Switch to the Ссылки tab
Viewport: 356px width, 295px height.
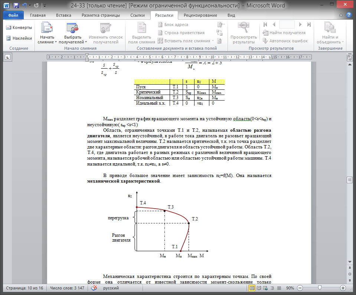137,15
